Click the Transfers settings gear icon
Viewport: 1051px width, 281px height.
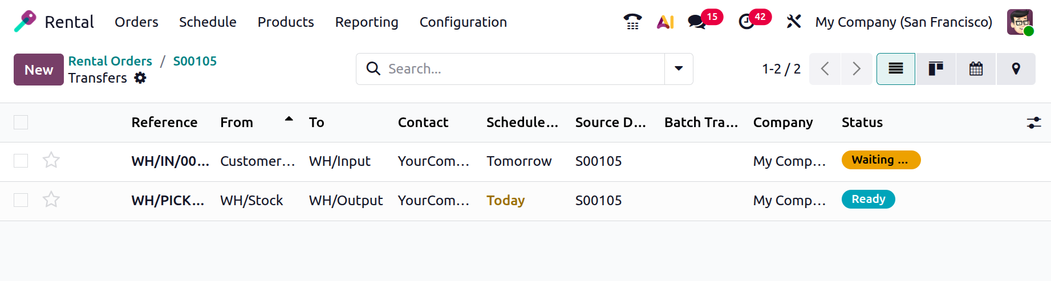point(140,78)
